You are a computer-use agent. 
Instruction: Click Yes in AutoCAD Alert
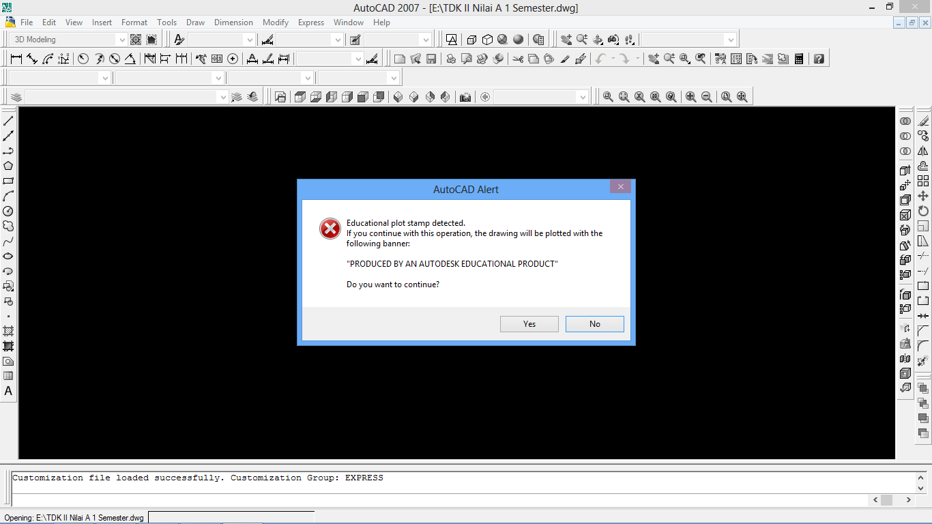529,324
